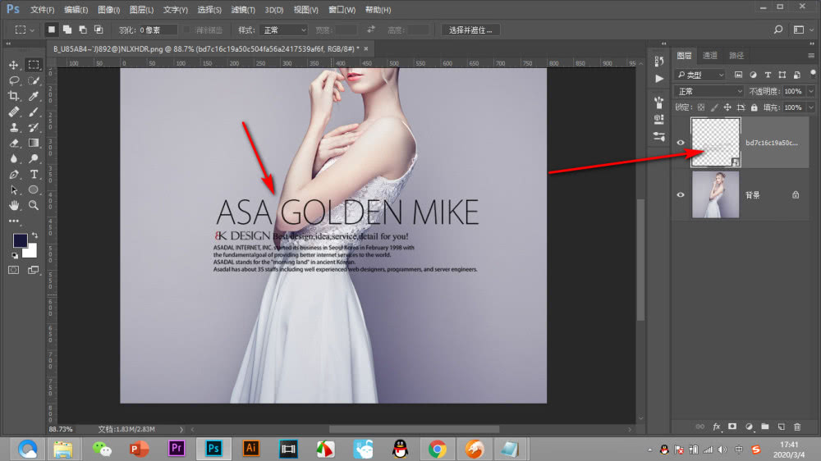
Task: Activate the Pen tool
Action: tap(14, 175)
